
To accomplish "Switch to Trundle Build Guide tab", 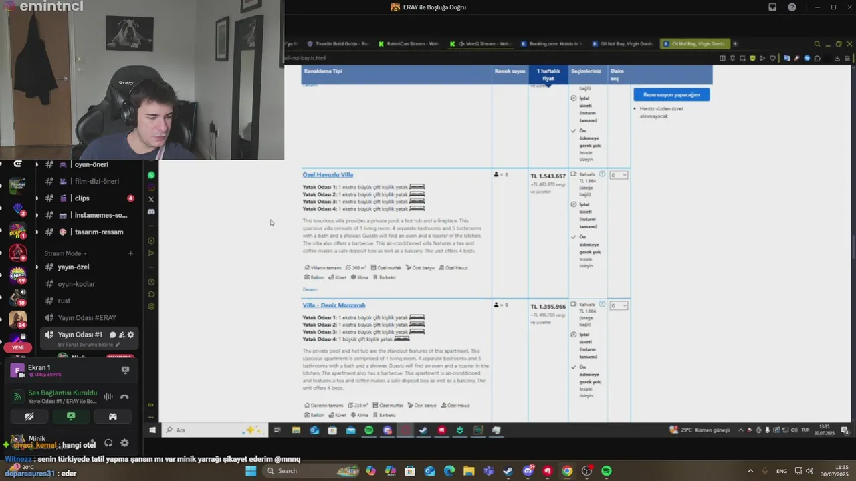I will click(x=338, y=44).
